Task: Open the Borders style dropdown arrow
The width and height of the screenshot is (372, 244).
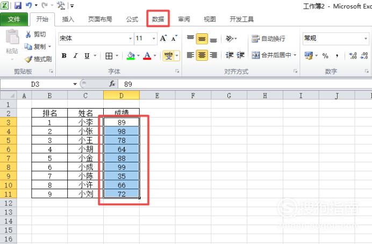Action: [117, 56]
